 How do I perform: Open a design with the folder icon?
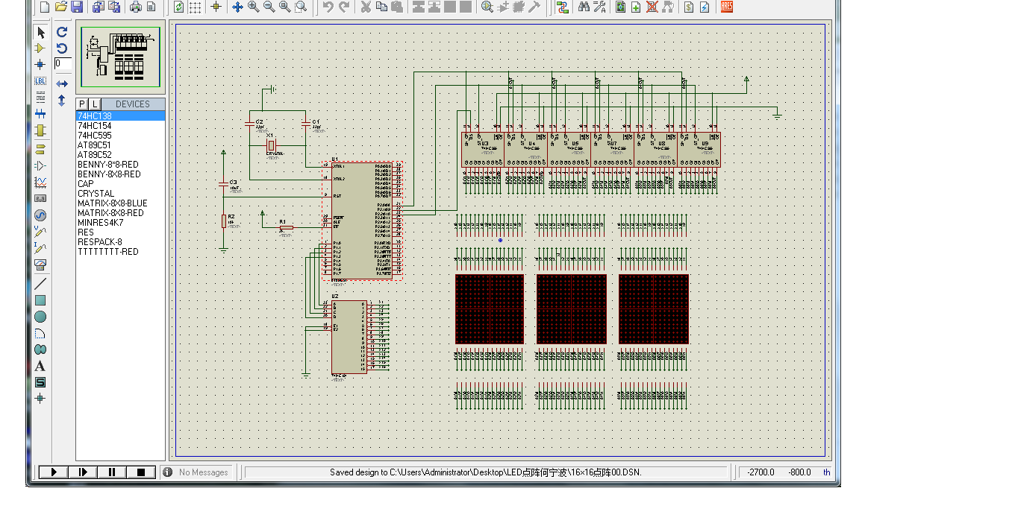click(x=61, y=7)
